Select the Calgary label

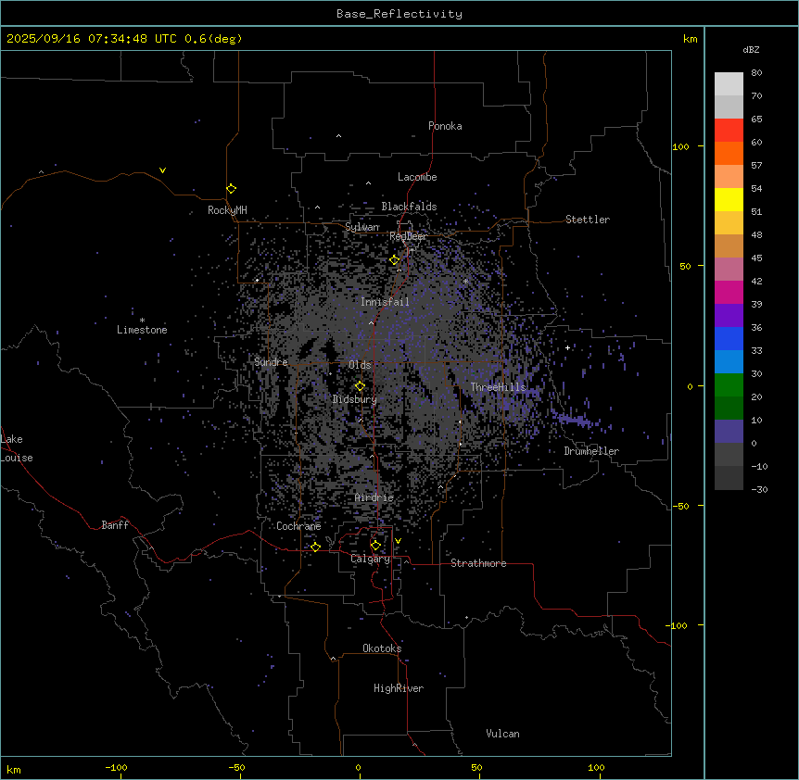[371, 559]
